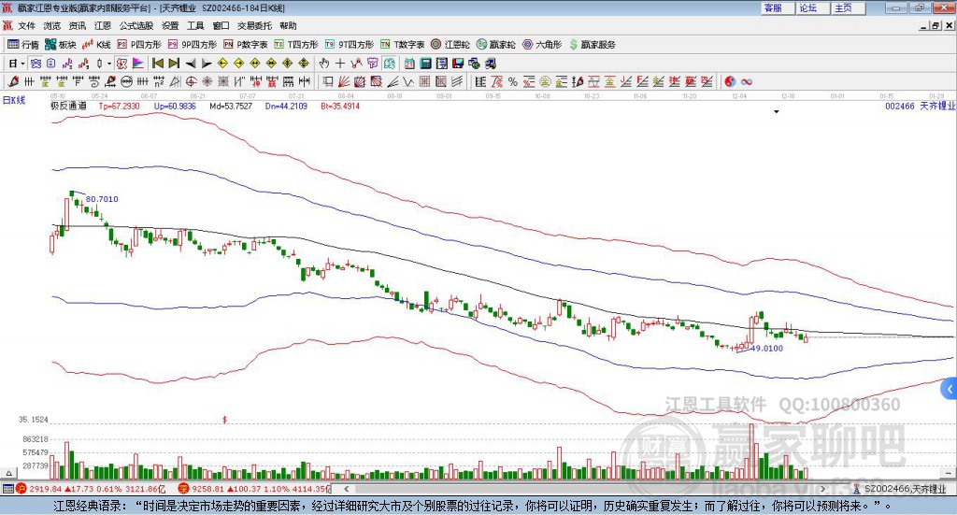
Task: Click the Shanghai index 2919.84 status entry
Action: [x=91, y=489]
